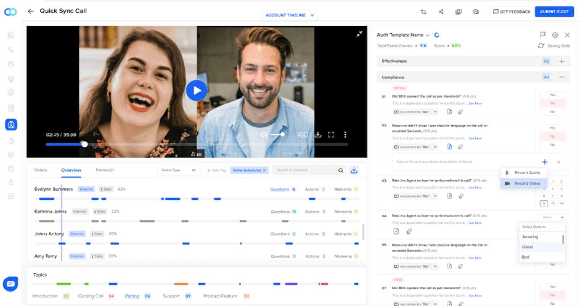Open the help question mark icon in sidebar
580x306 pixels.
pyautogui.click(x=11, y=168)
